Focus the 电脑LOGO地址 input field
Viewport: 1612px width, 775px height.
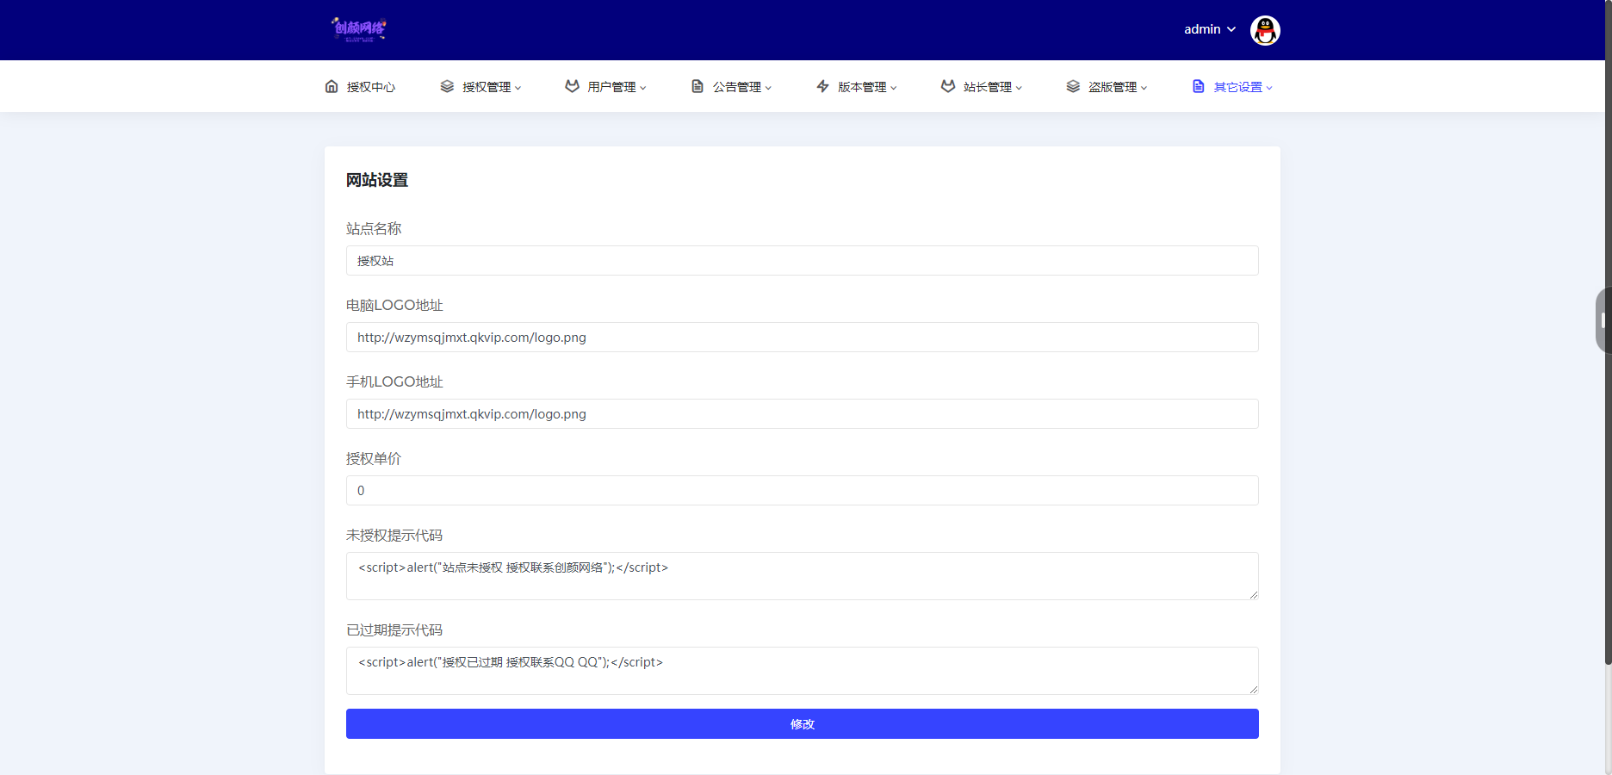803,338
